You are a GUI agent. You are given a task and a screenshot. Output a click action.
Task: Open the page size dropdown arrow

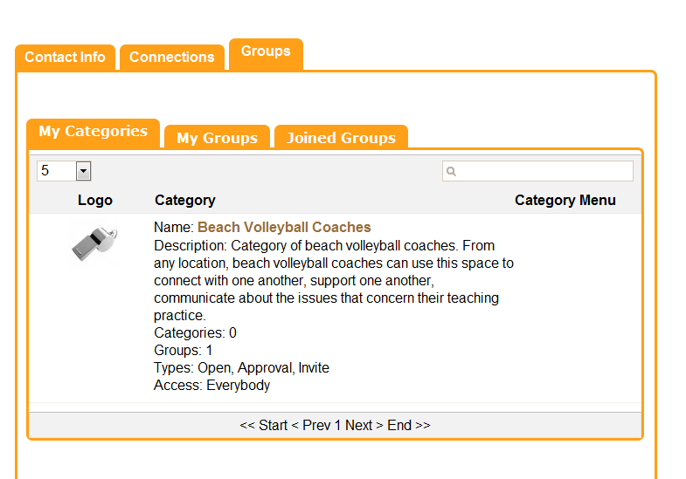(83, 171)
